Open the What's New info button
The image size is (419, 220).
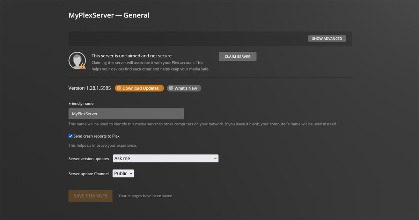point(184,88)
